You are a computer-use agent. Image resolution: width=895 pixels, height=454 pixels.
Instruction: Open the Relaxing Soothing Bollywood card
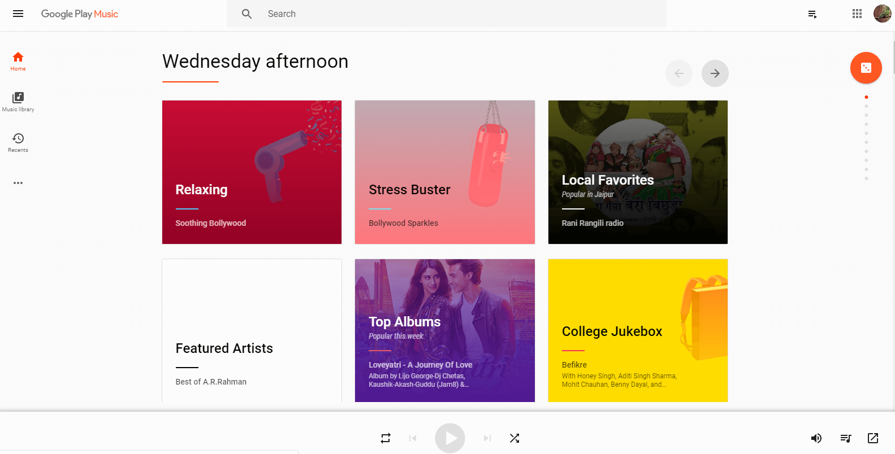pos(252,172)
